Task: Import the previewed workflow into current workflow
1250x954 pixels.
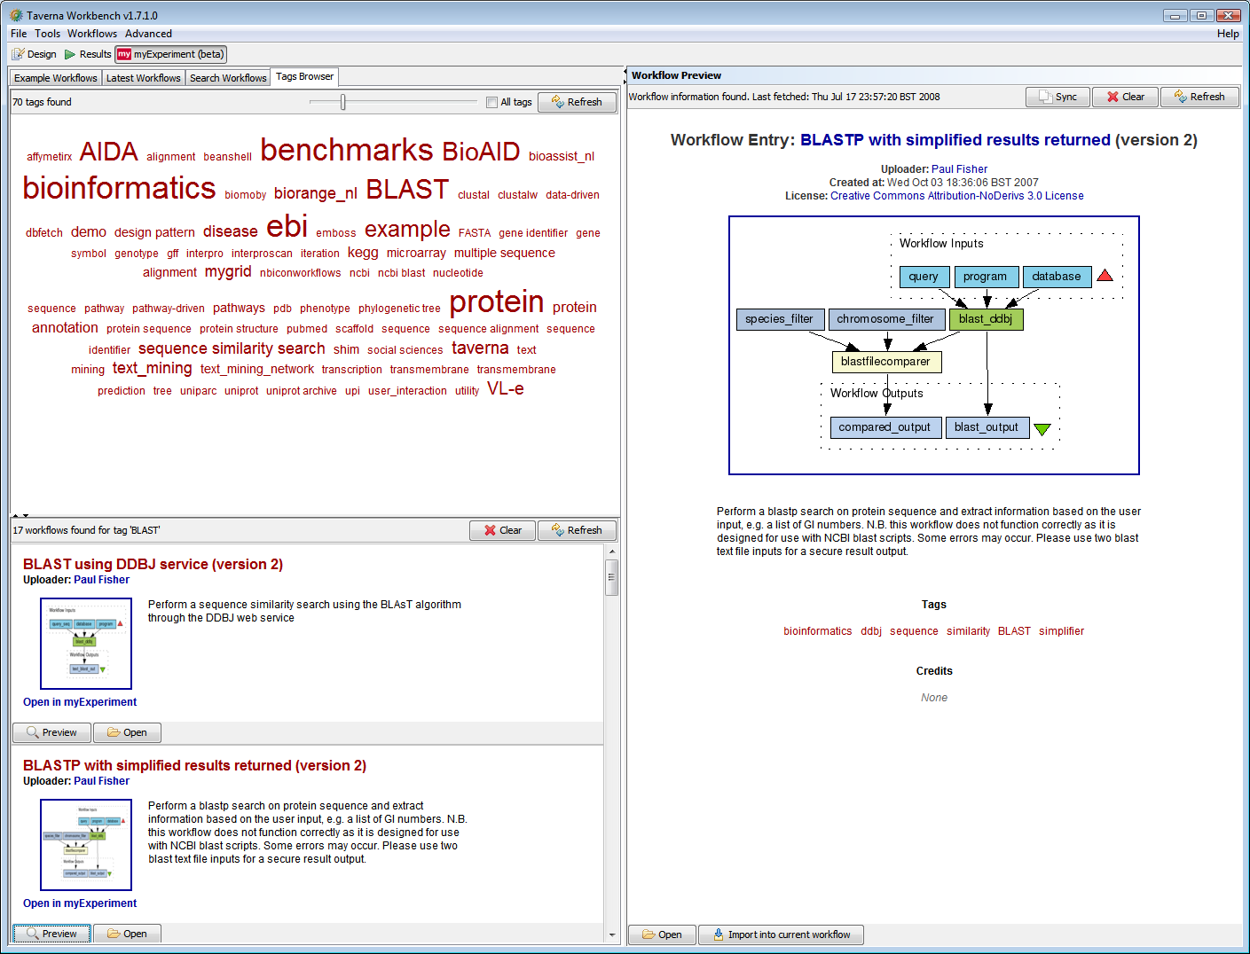Action: coord(781,934)
